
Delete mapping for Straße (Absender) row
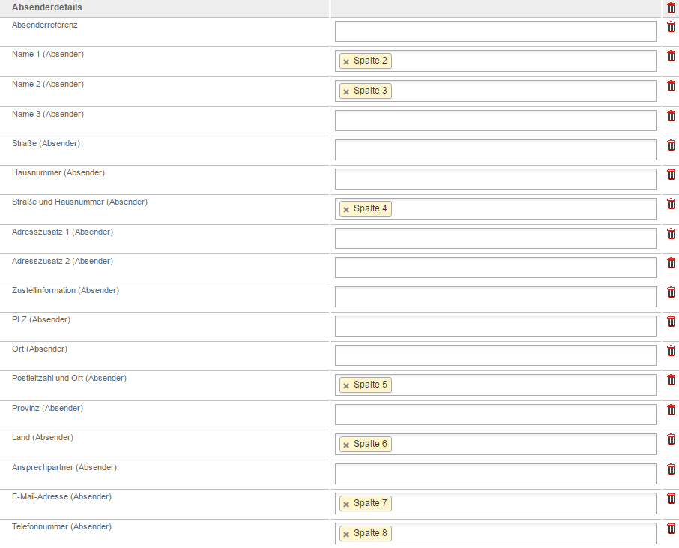pos(671,145)
